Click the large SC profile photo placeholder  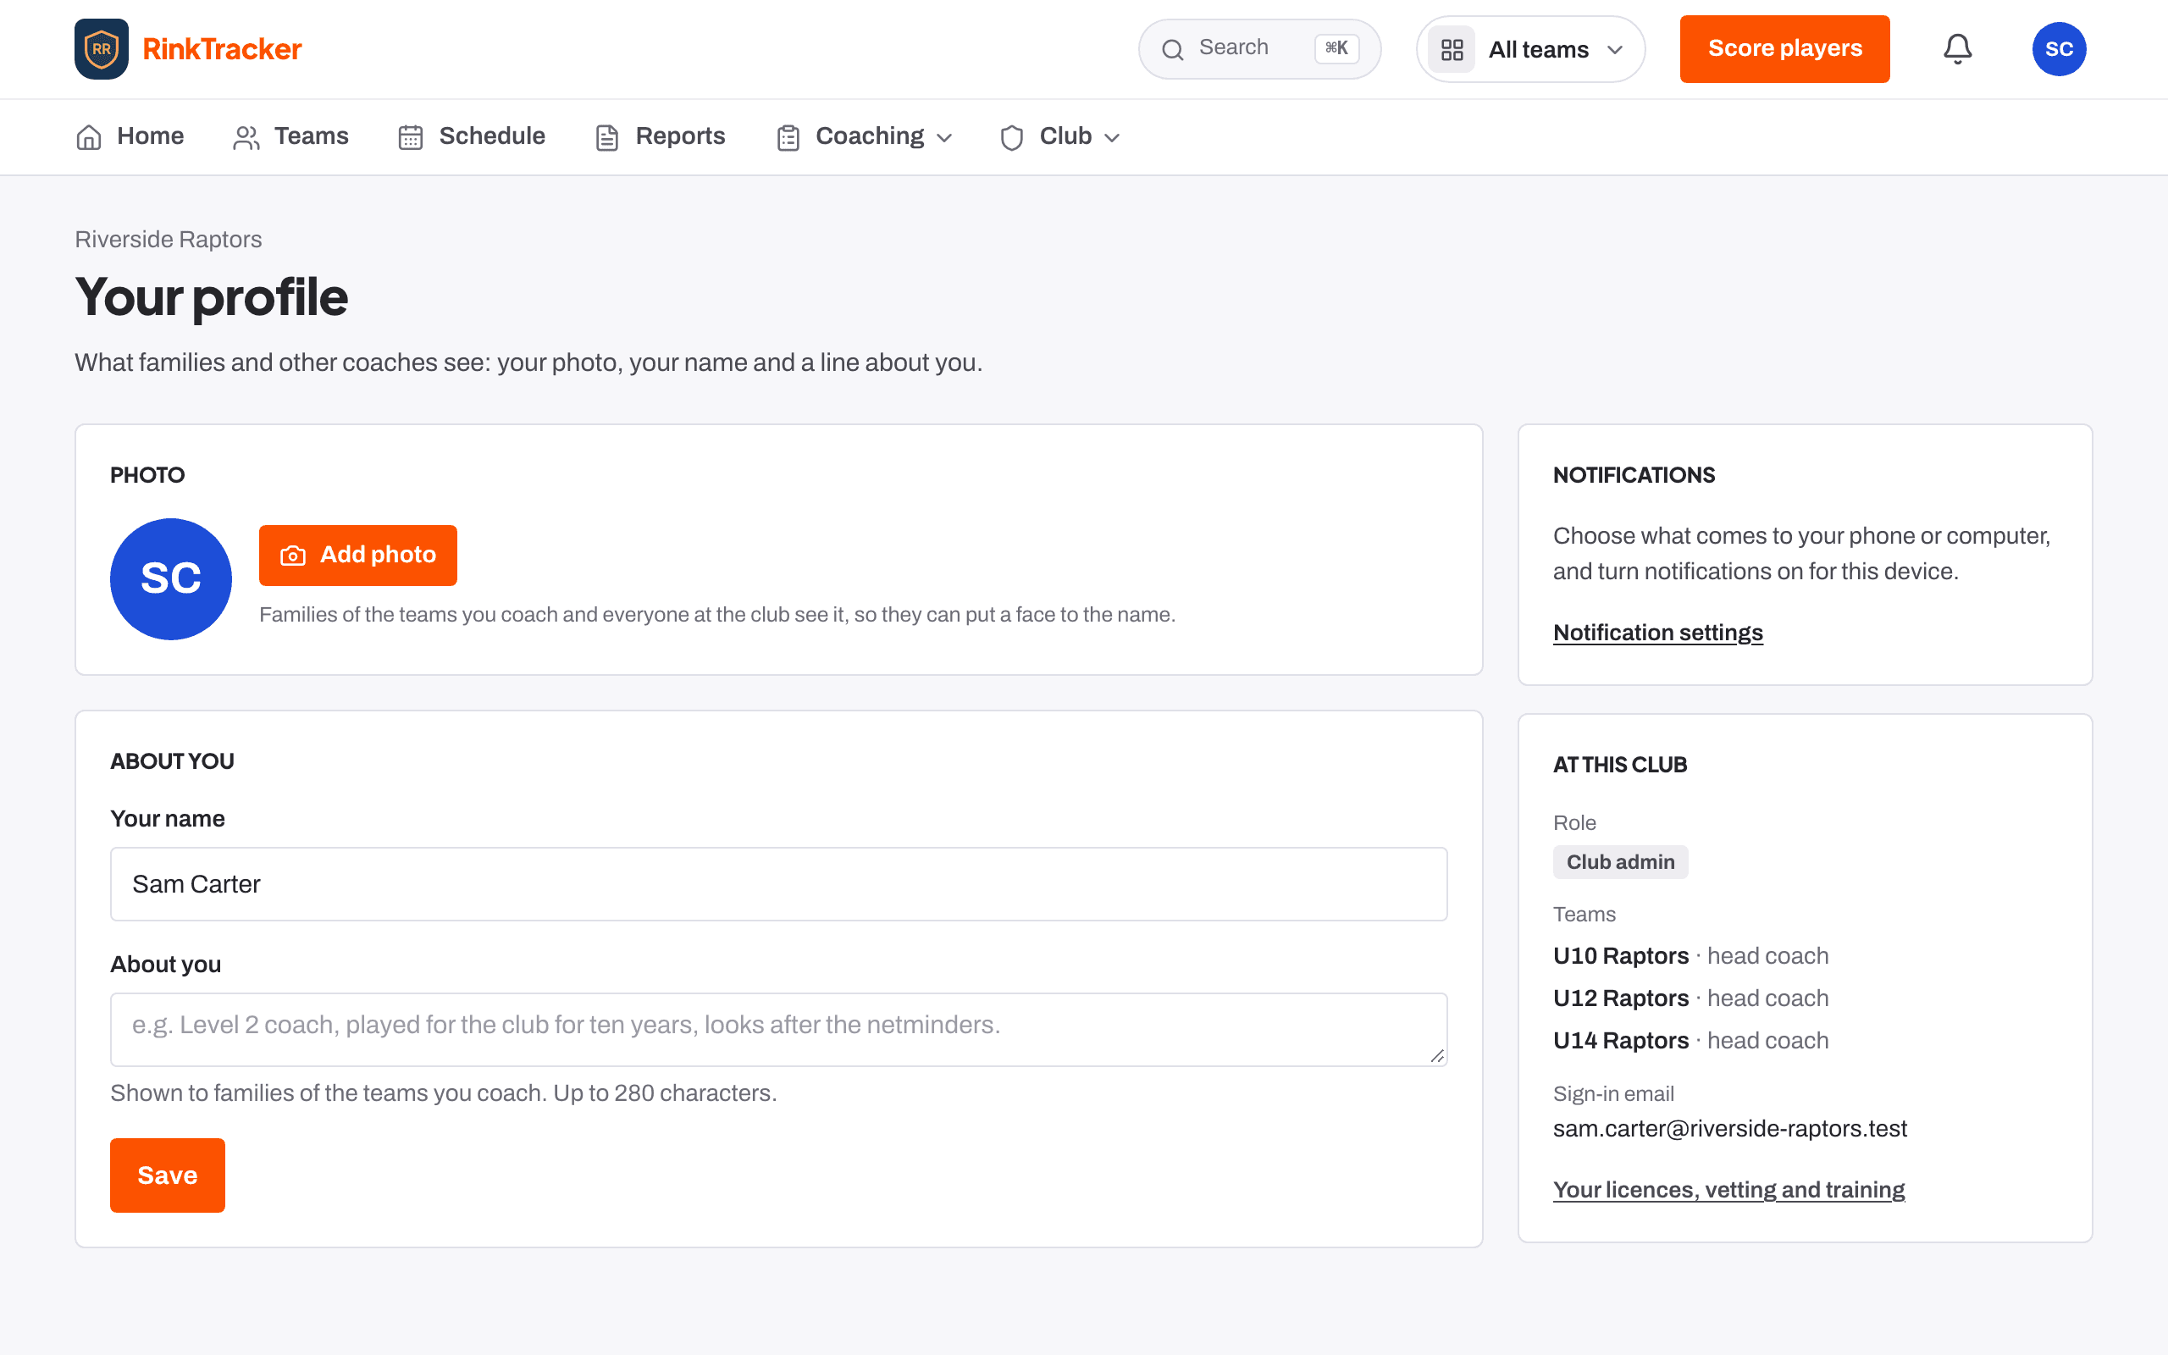[x=171, y=579]
